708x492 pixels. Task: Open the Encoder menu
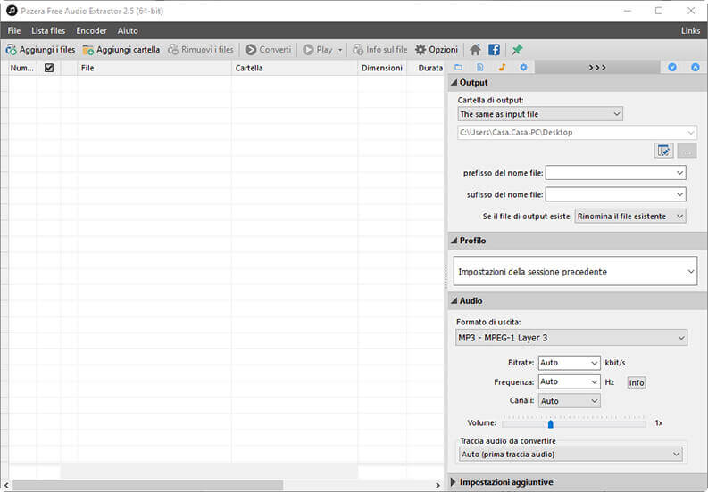[91, 30]
